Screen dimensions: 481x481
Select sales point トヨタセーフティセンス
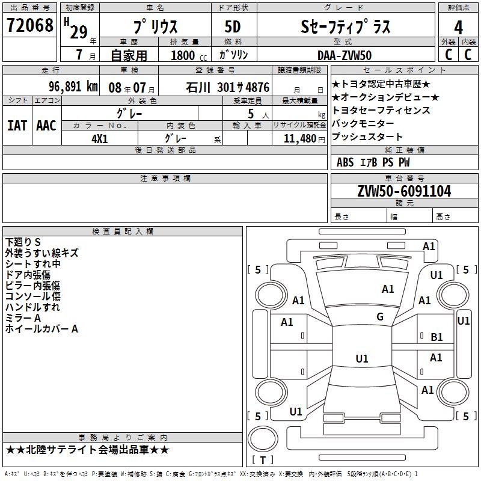[381, 111]
